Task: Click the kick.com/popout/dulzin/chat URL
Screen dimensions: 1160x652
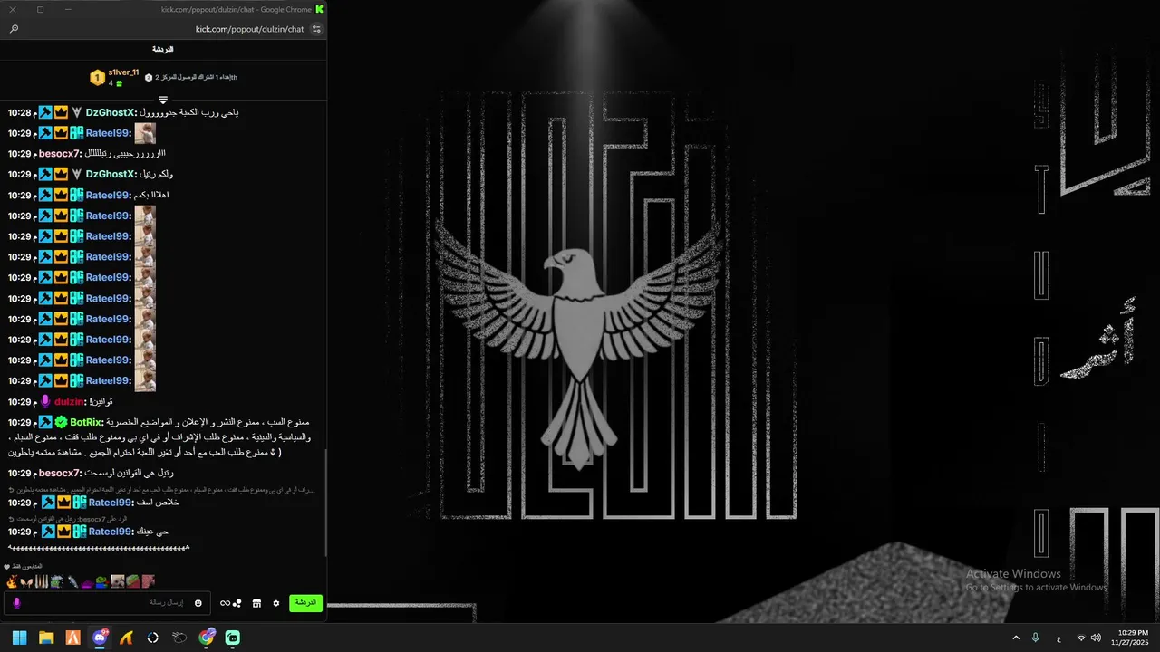Action: pos(250,29)
